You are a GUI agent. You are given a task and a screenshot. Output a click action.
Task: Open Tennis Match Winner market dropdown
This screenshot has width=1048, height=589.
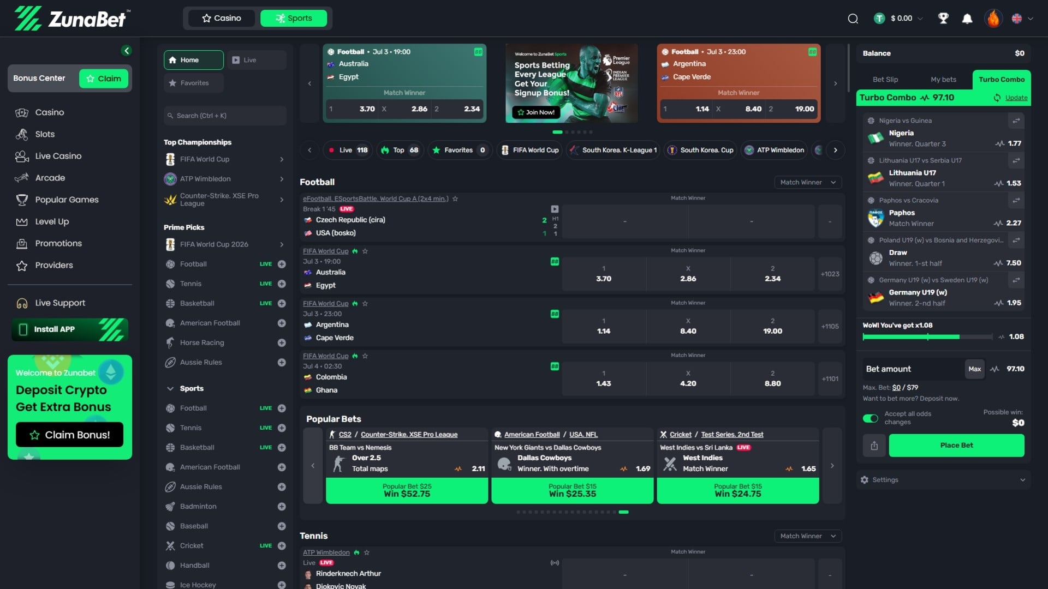808,536
